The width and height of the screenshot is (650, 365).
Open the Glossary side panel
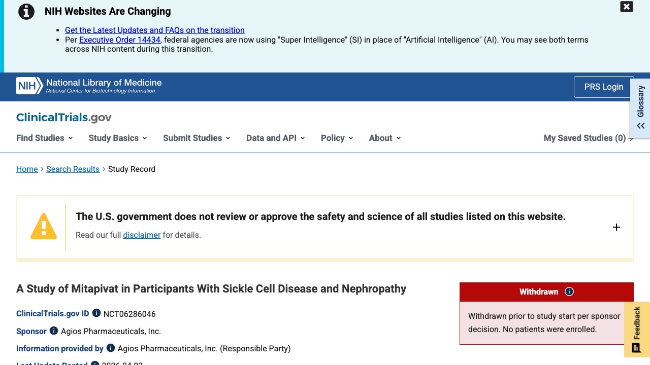[x=640, y=107]
